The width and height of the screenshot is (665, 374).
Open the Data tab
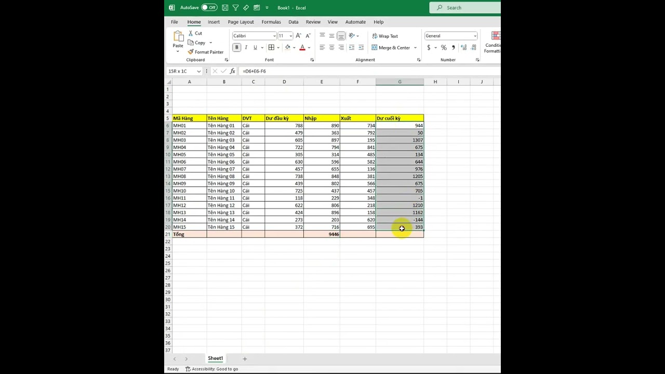[x=294, y=22]
